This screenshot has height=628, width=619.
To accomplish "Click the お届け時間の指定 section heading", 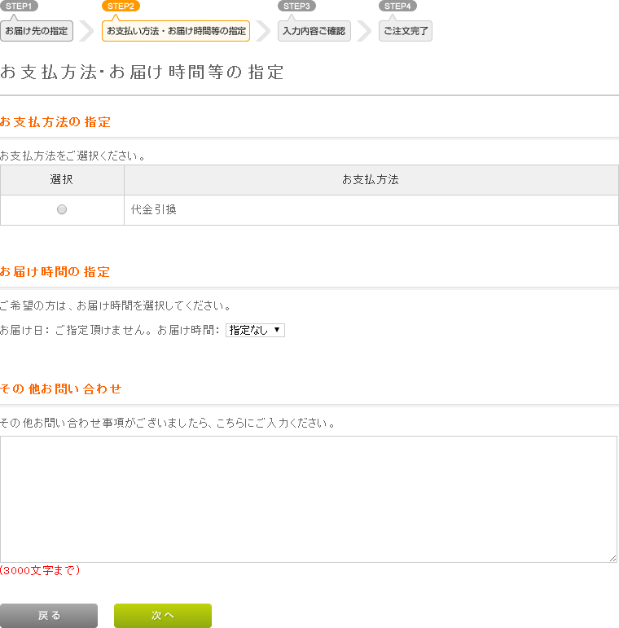I will coord(55,272).
